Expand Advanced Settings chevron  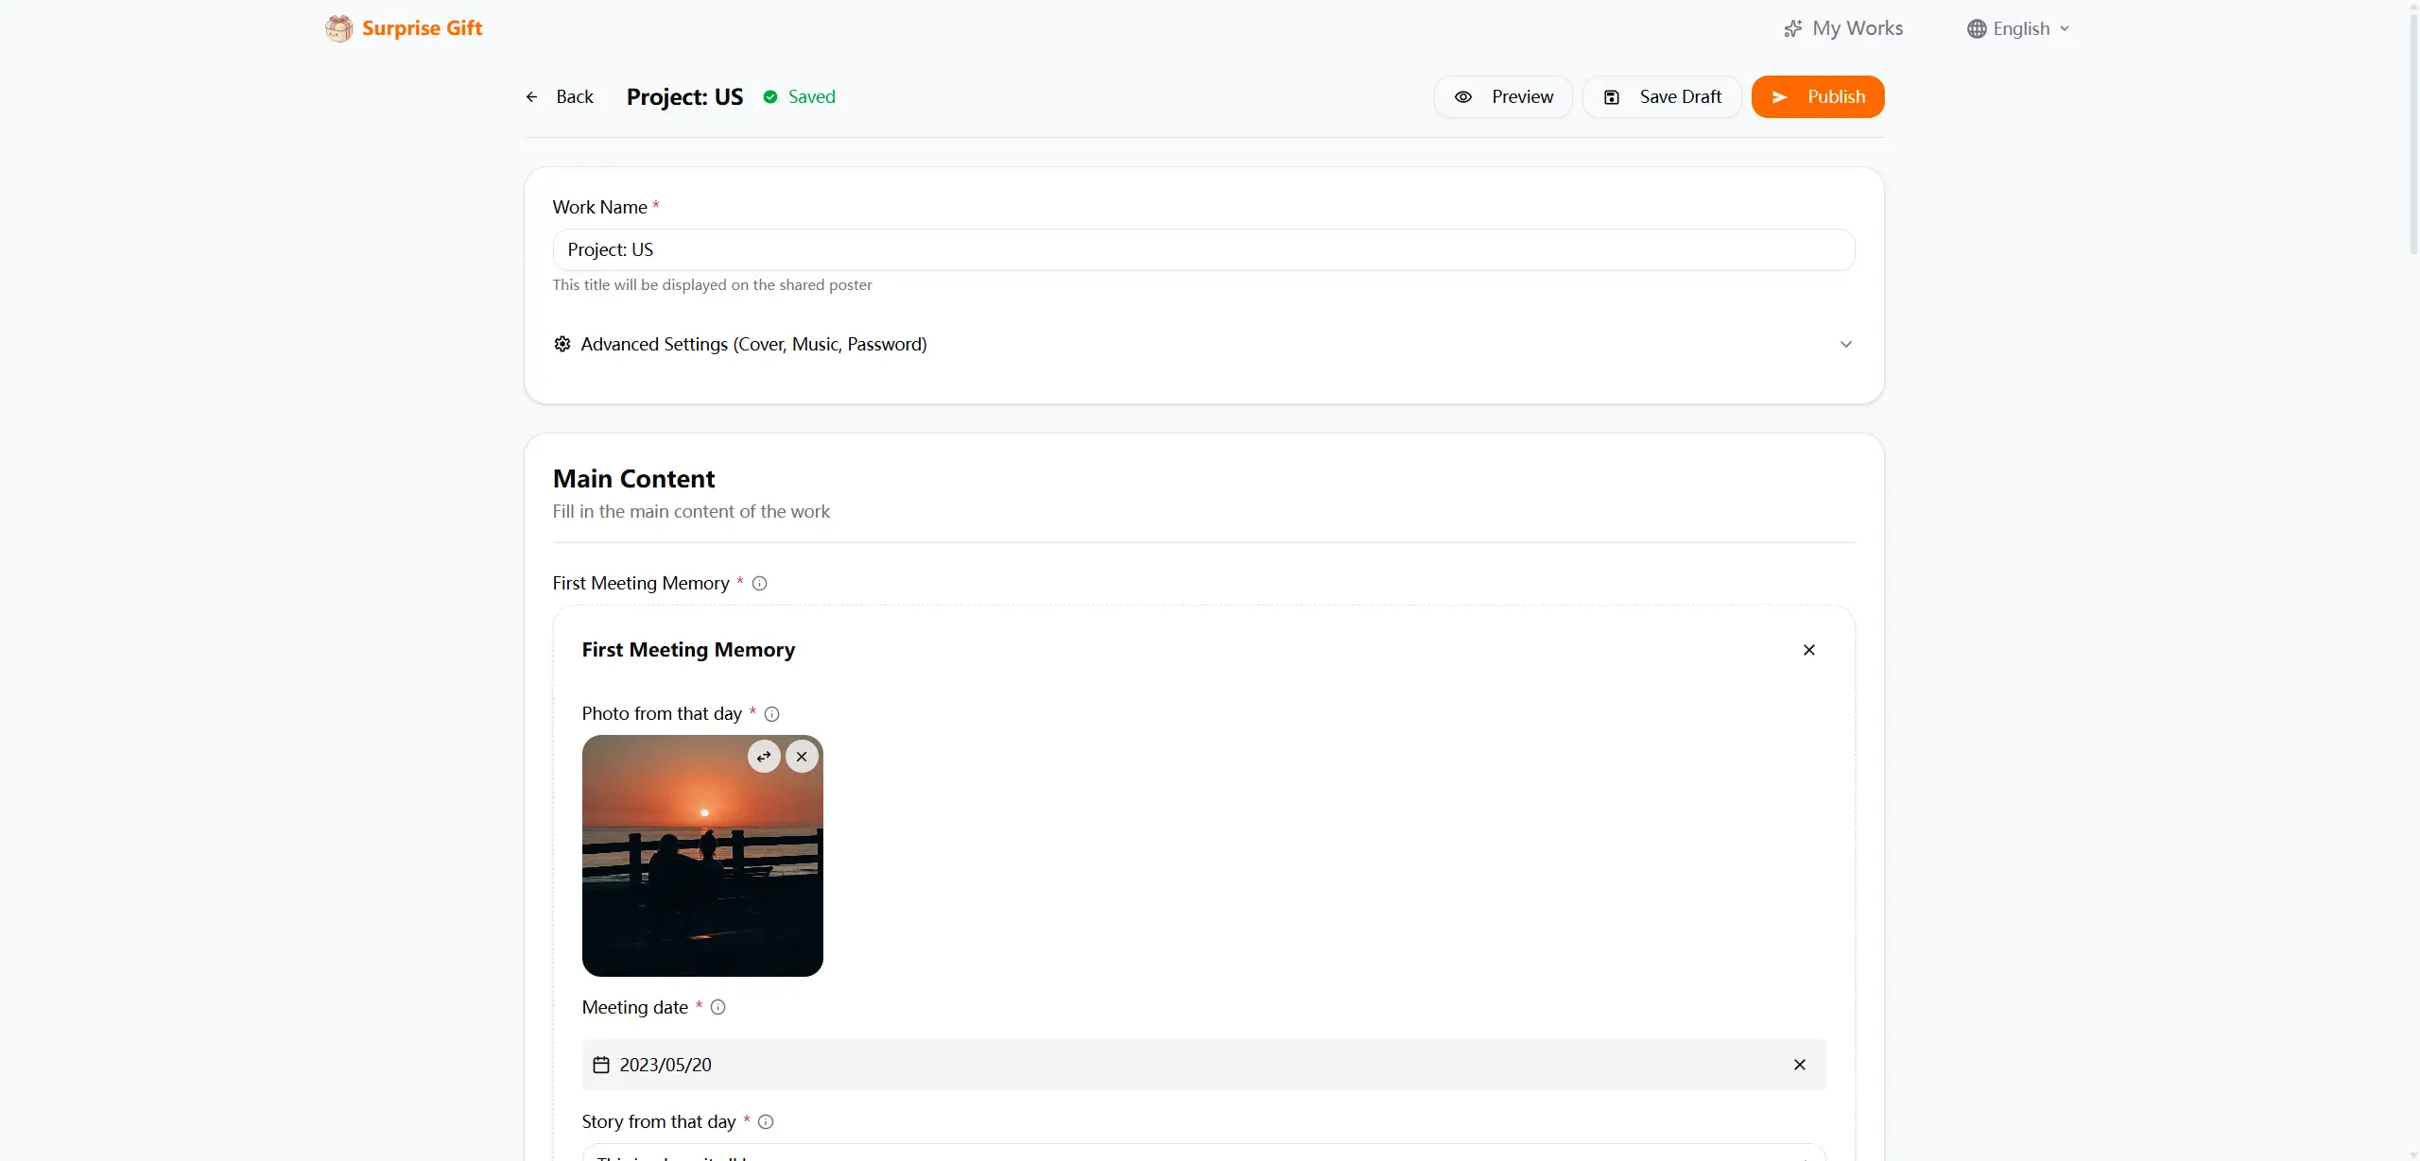(1845, 345)
